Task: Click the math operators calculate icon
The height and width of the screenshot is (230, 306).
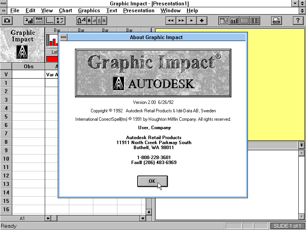Action: pyautogui.click(x=60, y=21)
